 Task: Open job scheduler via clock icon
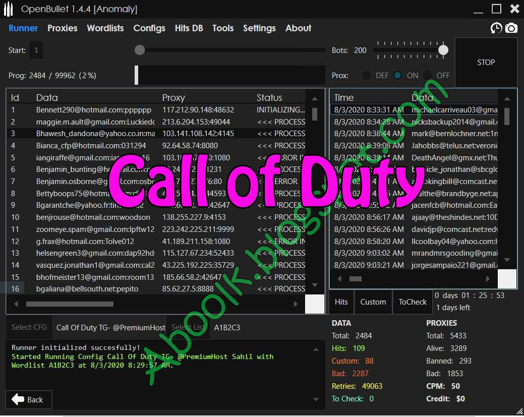pos(496,28)
